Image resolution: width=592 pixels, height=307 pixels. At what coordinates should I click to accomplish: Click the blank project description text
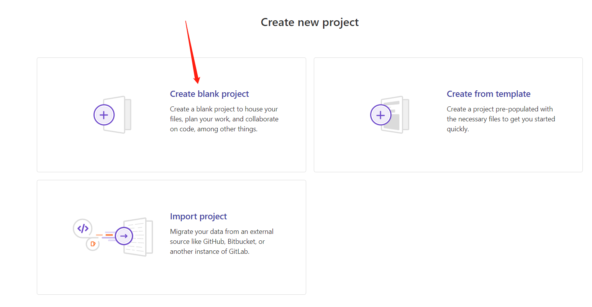click(x=224, y=119)
